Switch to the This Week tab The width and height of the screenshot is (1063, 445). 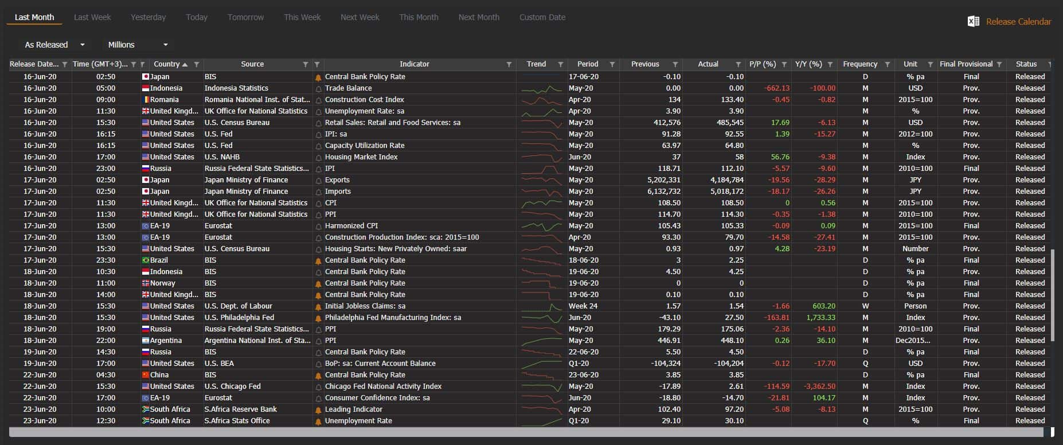click(302, 17)
